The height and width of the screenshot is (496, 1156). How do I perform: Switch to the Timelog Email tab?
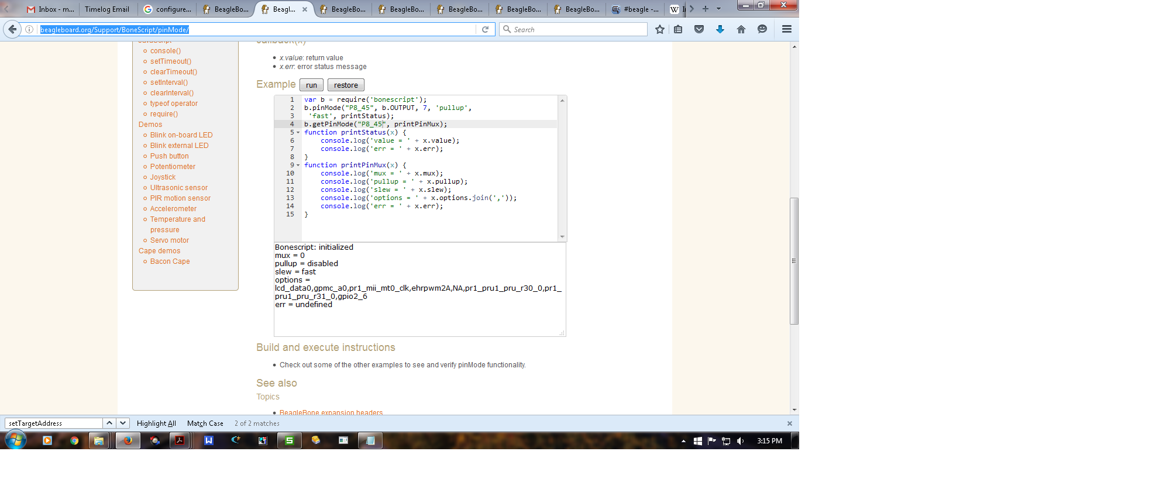(107, 9)
